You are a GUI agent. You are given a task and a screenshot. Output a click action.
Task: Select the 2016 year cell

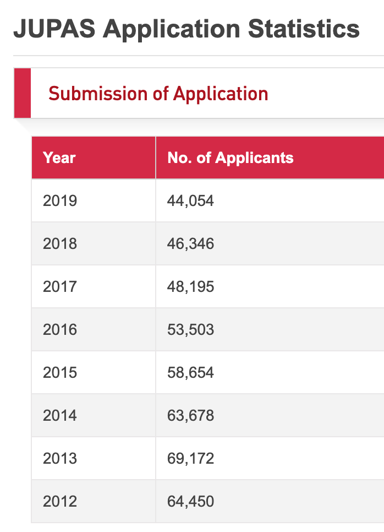tap(94, 329)
